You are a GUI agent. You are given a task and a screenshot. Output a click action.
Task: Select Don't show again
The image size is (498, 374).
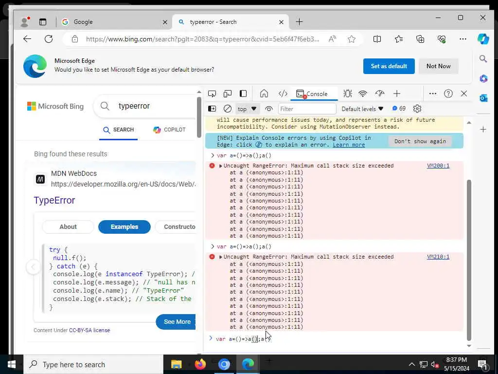420,141
